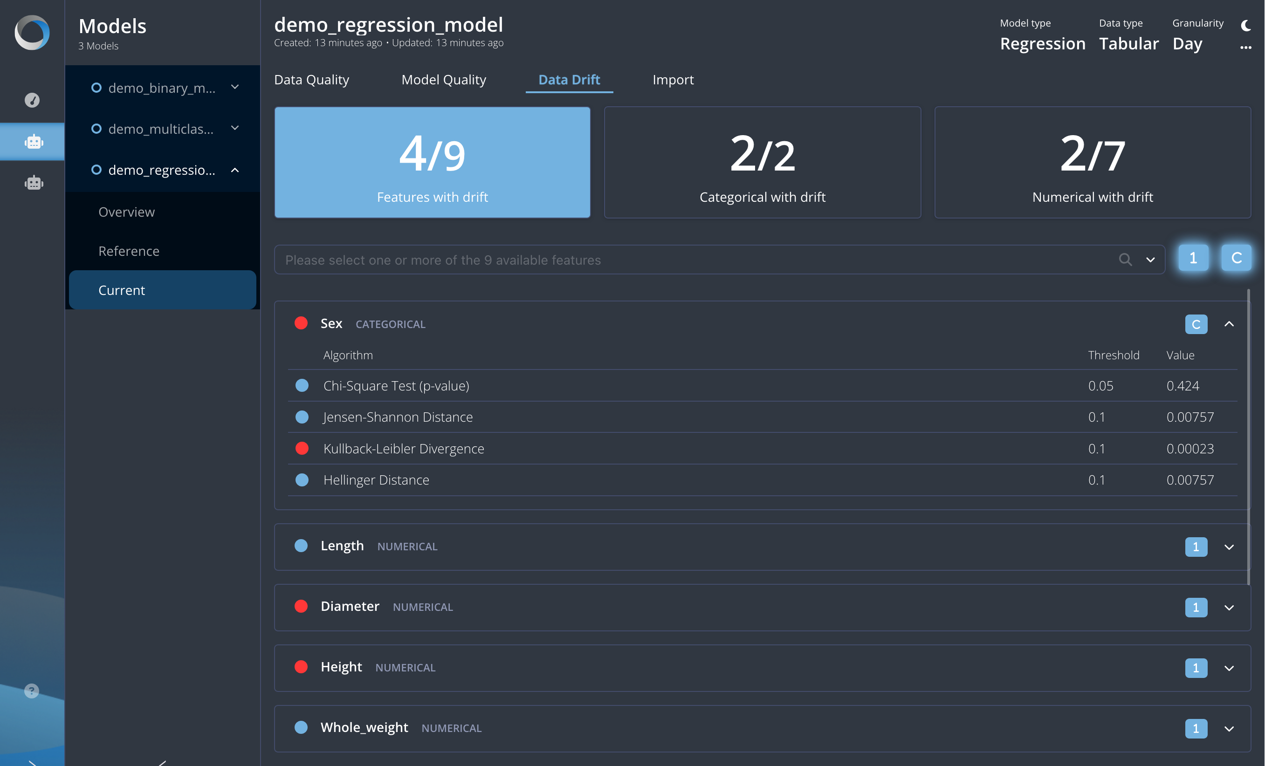The height and width of the screenshot is (766, 1265).
Task: Select the demo_regression model entry
Action: click(x=162, y=170)
